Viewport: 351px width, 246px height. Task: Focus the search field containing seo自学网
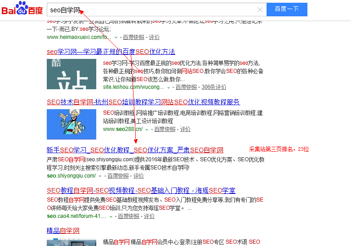pos(157,10)
